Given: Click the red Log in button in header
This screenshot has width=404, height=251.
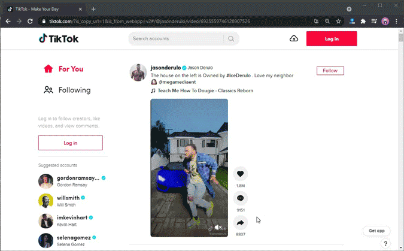Looking at the screenshot, I should 332,39.
